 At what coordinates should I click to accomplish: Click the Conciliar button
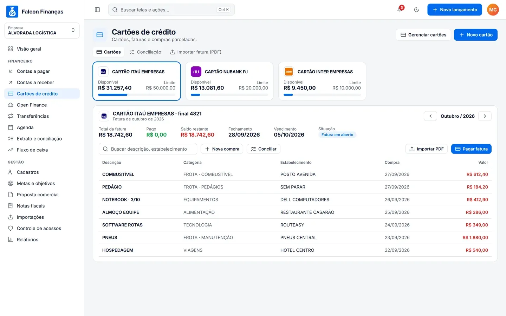(264, 149)
